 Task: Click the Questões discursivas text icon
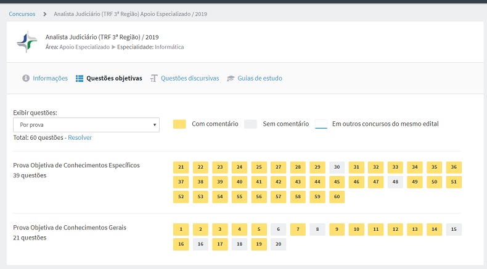(153, 78)
